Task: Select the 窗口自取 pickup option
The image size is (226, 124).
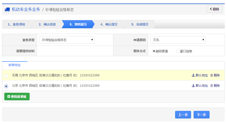Action: coord(178,51)
